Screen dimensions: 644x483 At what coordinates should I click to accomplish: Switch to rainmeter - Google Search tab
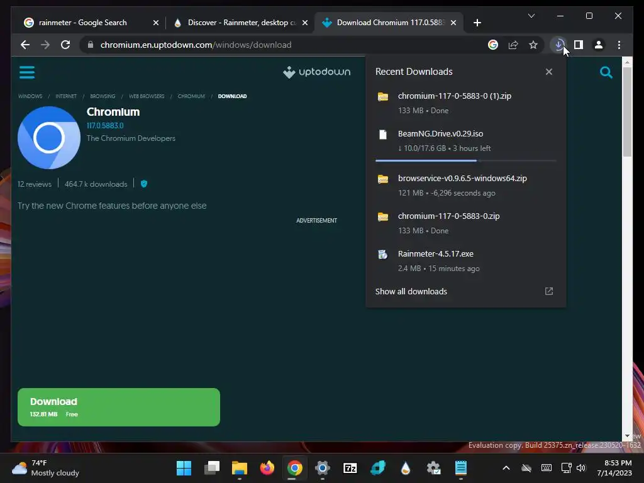[91, 23]
